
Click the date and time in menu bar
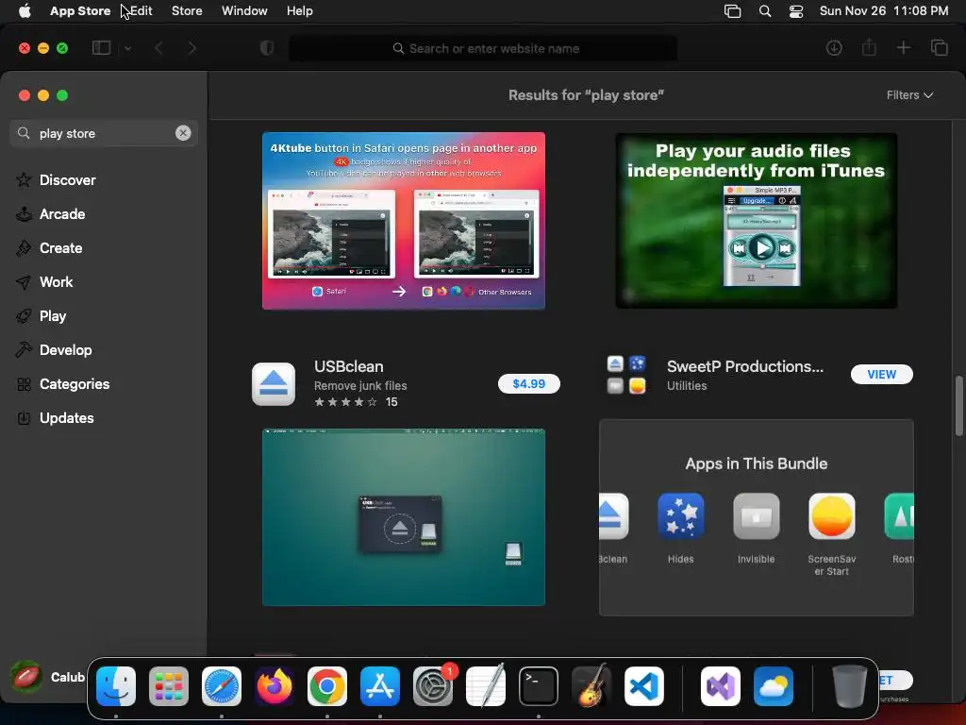(x=883, y=11)
